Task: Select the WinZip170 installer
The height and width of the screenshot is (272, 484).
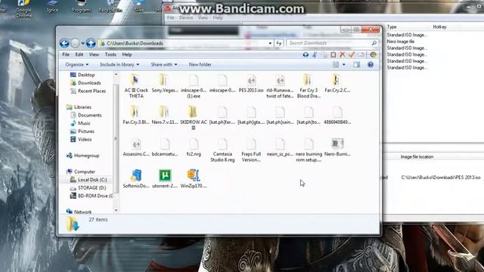Action: (x=194, y=179)
